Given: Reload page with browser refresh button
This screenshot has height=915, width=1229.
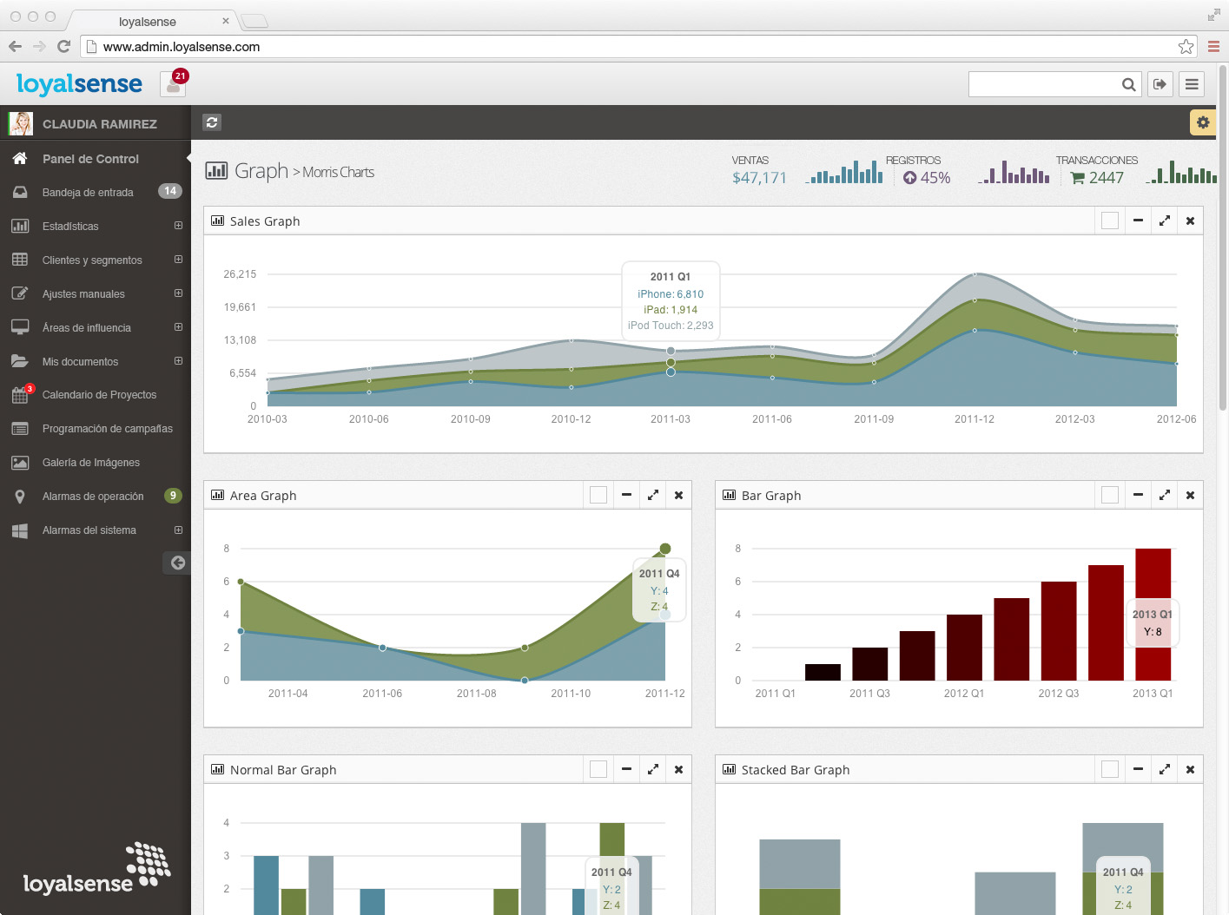Looking at the screenshot, I should (63, 47).
